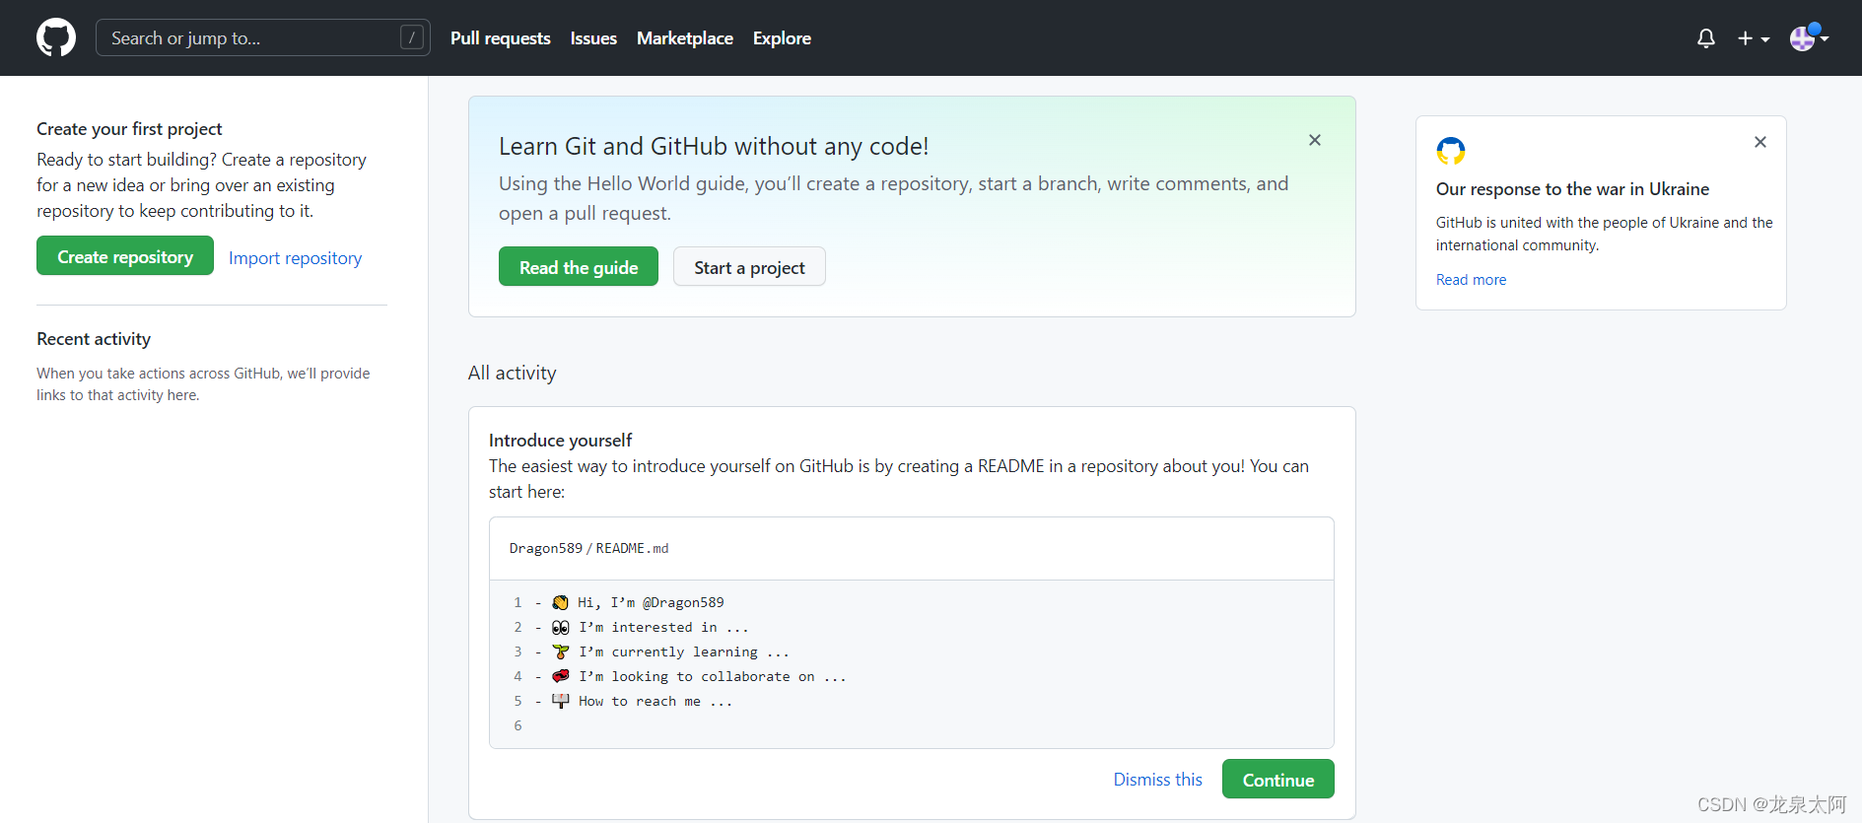The image size is (1862, 823).
Task: Click the All activity heading
Action: click(512, 373)
